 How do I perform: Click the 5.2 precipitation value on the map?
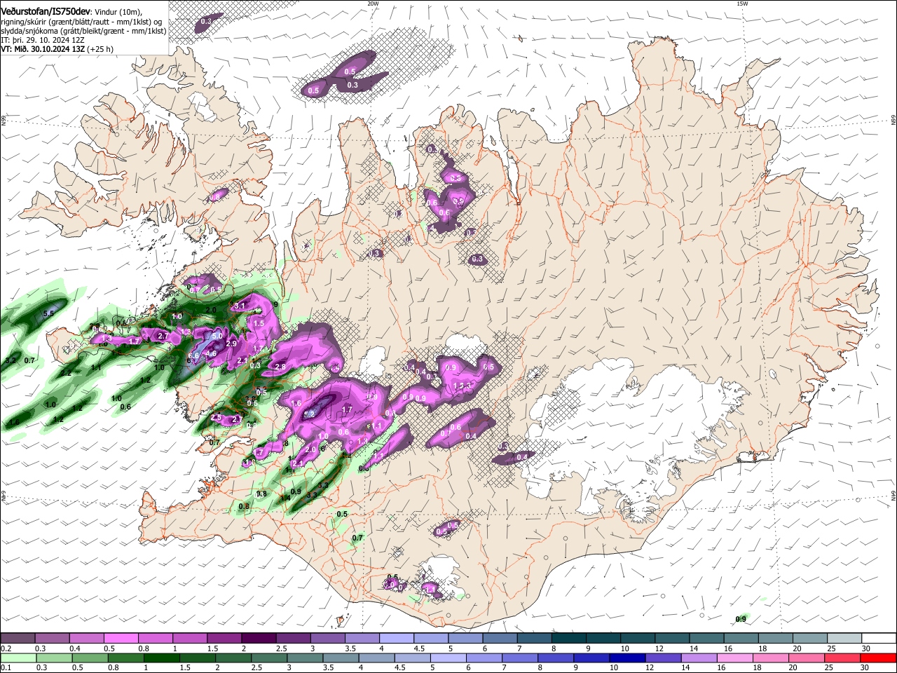click(x=309, y=414)
